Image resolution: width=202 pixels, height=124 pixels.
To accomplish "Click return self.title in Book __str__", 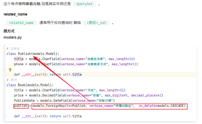I will [66, 116].
